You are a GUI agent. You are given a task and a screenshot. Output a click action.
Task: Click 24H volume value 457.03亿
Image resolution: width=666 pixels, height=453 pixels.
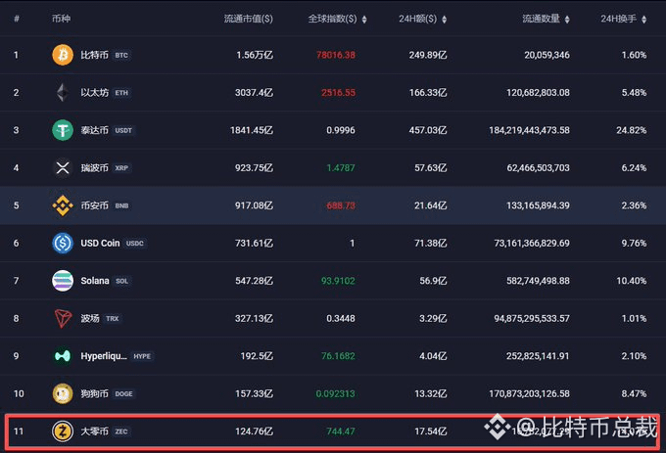pyautogui.click(x=428, y=130)
